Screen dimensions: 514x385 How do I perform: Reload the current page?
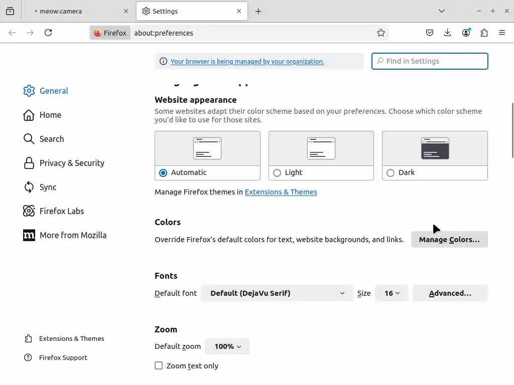[48, 33]
